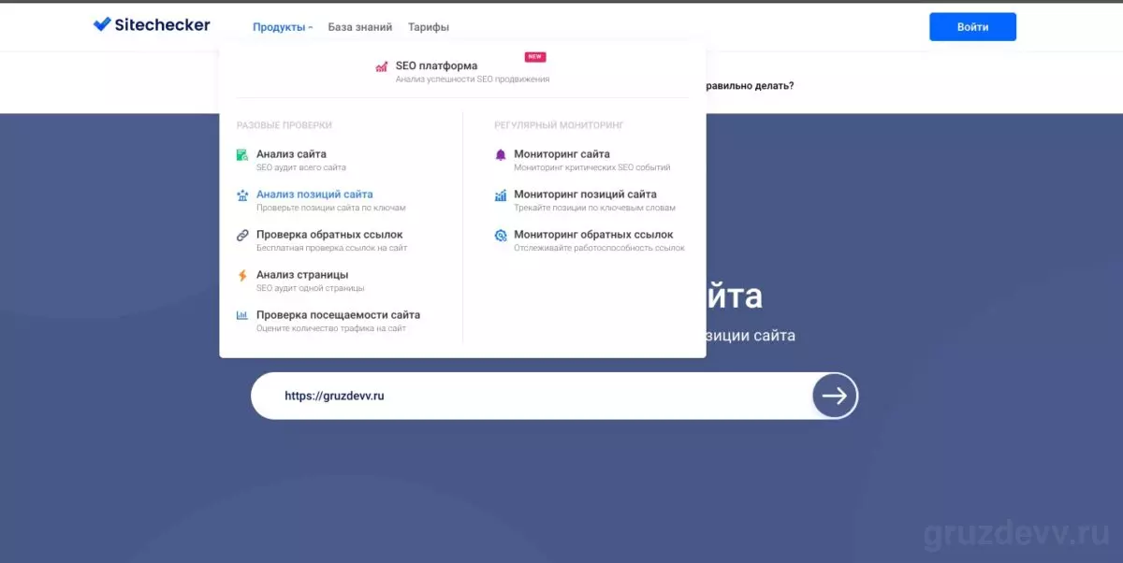The width and height of the screenshot is (1123, 563).
Task: Open Мониторинг позиций сайта product
Action: pos(585,194)
